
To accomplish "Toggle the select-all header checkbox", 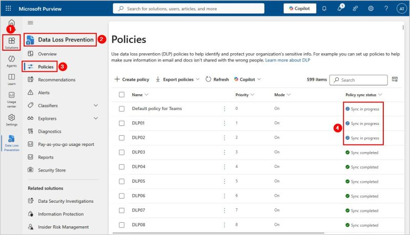I will click(121, 95).
